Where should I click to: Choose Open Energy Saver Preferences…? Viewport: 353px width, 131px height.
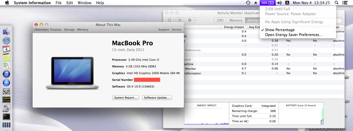[x=298, y=35]
